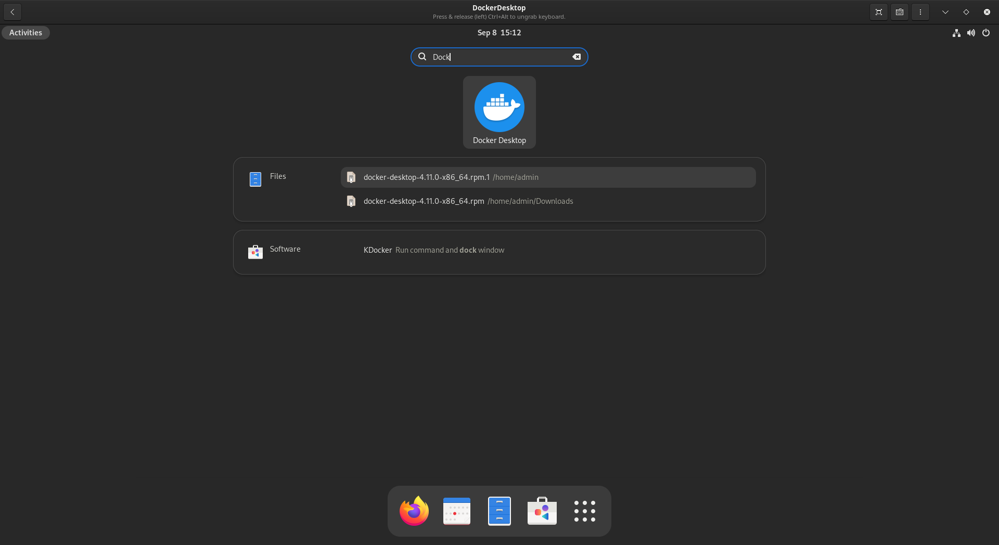The image size is (999, 545).
Task: Open the three-dot VM options menu
Action: 920,12
